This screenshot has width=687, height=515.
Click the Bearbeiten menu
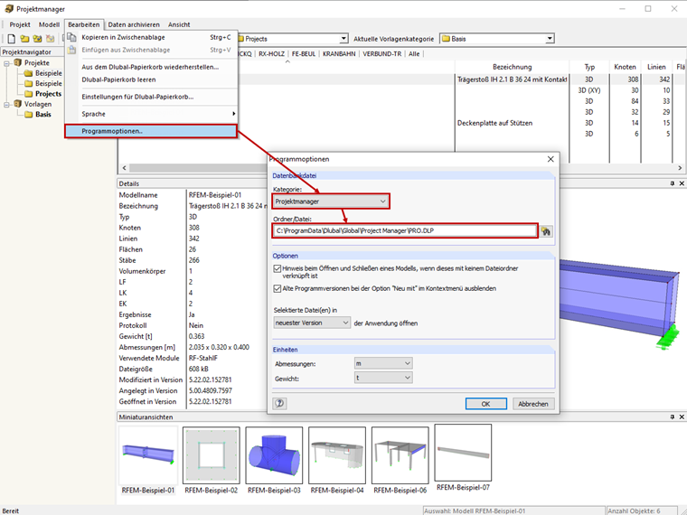84,24
